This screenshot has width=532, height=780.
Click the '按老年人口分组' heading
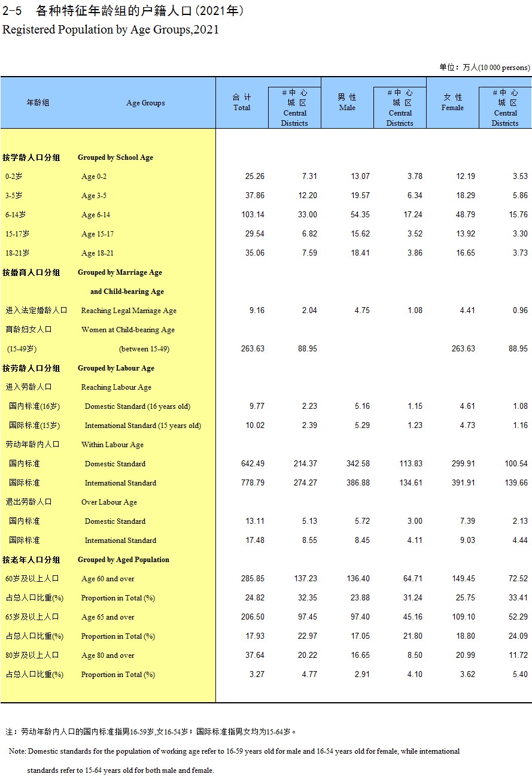[31, 560]
